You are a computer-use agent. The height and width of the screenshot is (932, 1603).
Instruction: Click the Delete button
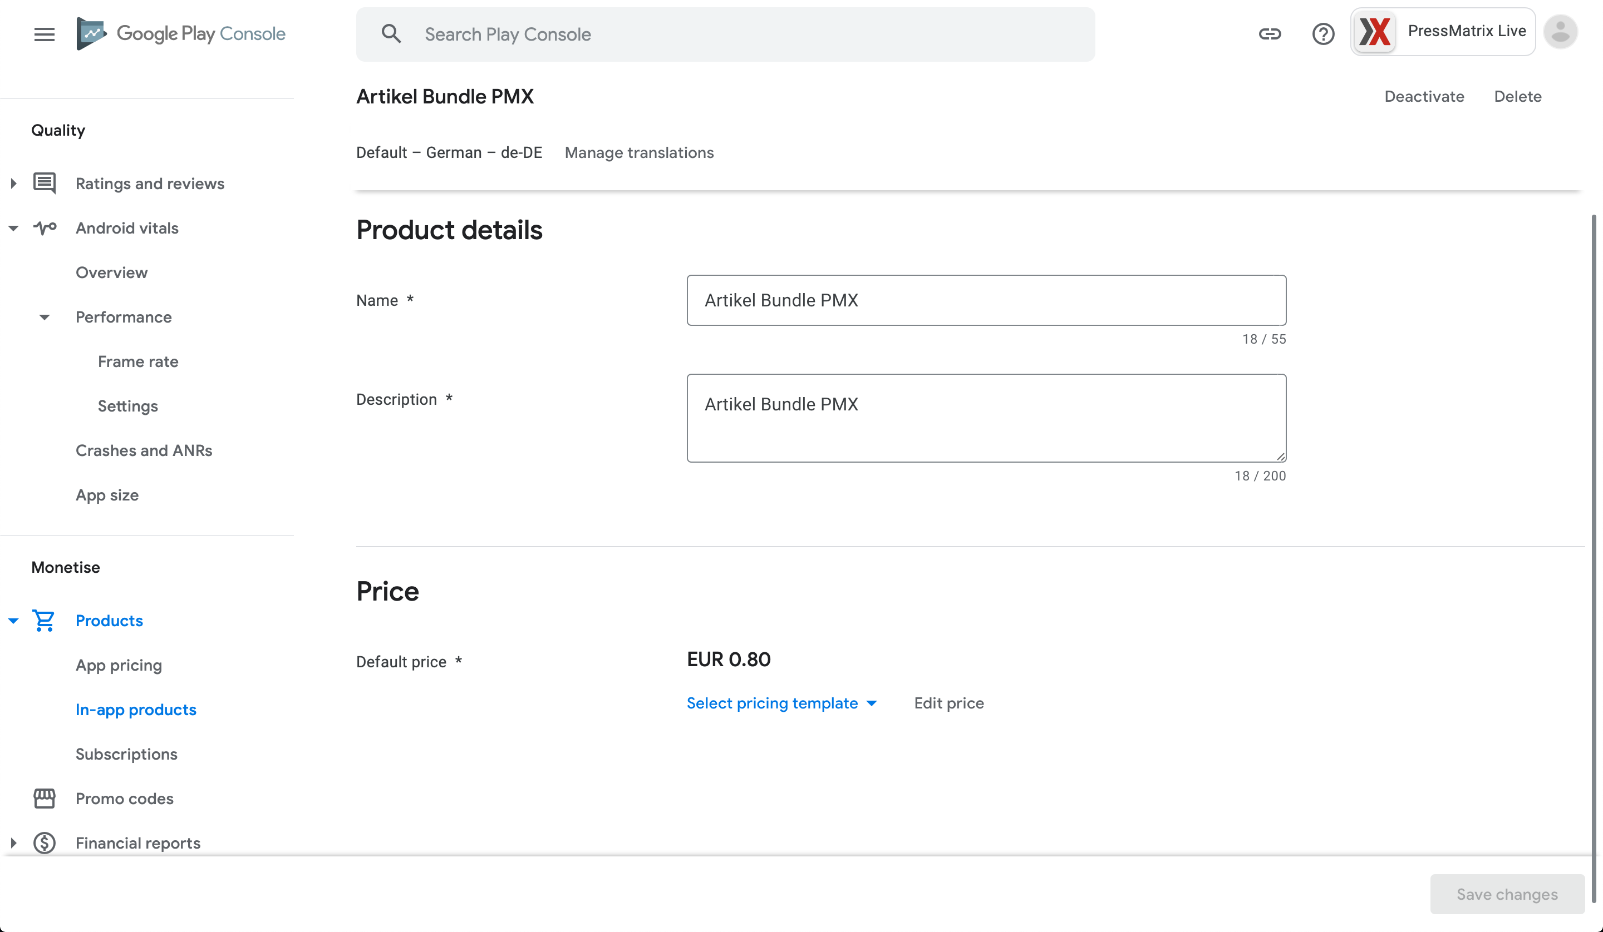tap(1518, 97)
